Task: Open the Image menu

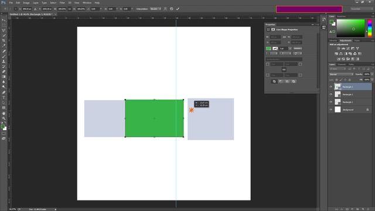Action: pyautogui.click(x=26, y=2)
